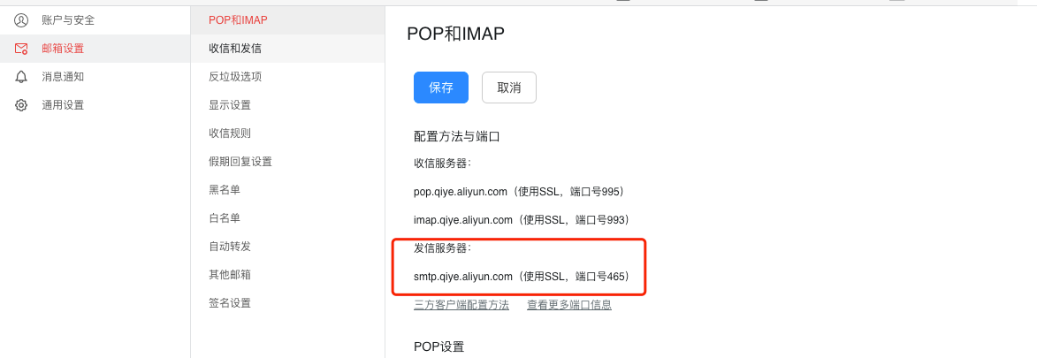Click the POP和IMAP page title
The height and width of the screenshot is (358, 1037).
click(455, 34)
